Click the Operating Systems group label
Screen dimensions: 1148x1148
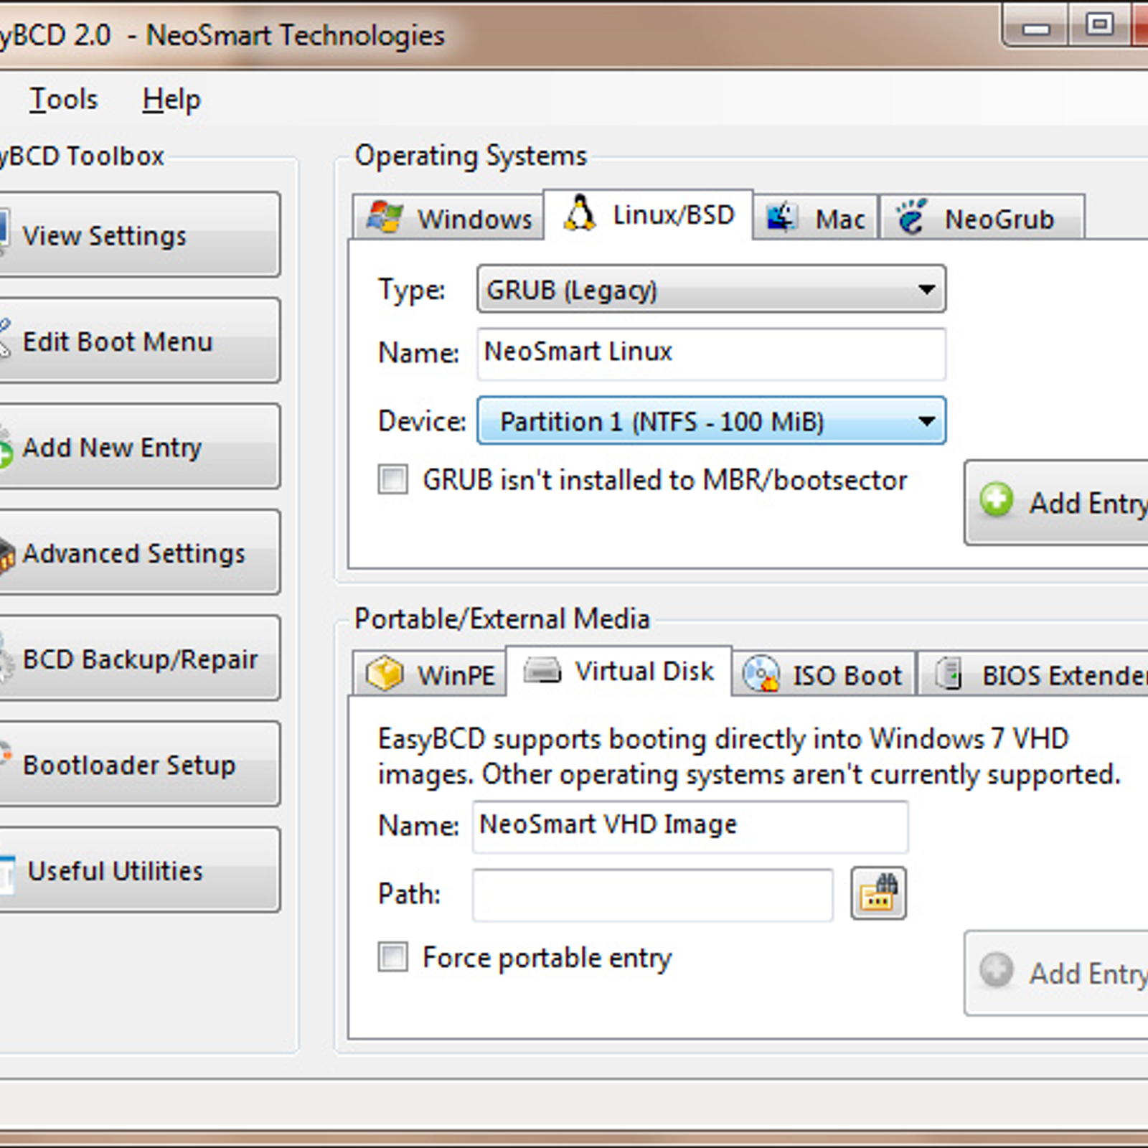click(471, 156)
